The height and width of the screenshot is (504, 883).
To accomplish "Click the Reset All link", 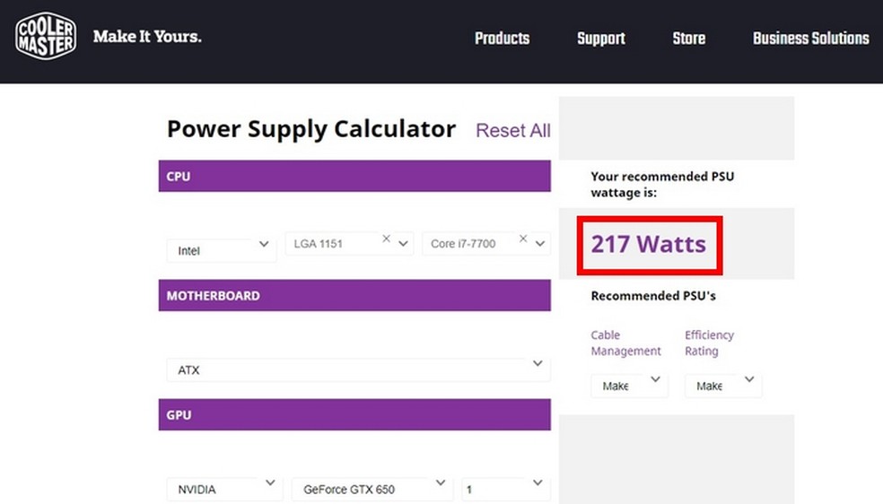I will tap(513, 131).
